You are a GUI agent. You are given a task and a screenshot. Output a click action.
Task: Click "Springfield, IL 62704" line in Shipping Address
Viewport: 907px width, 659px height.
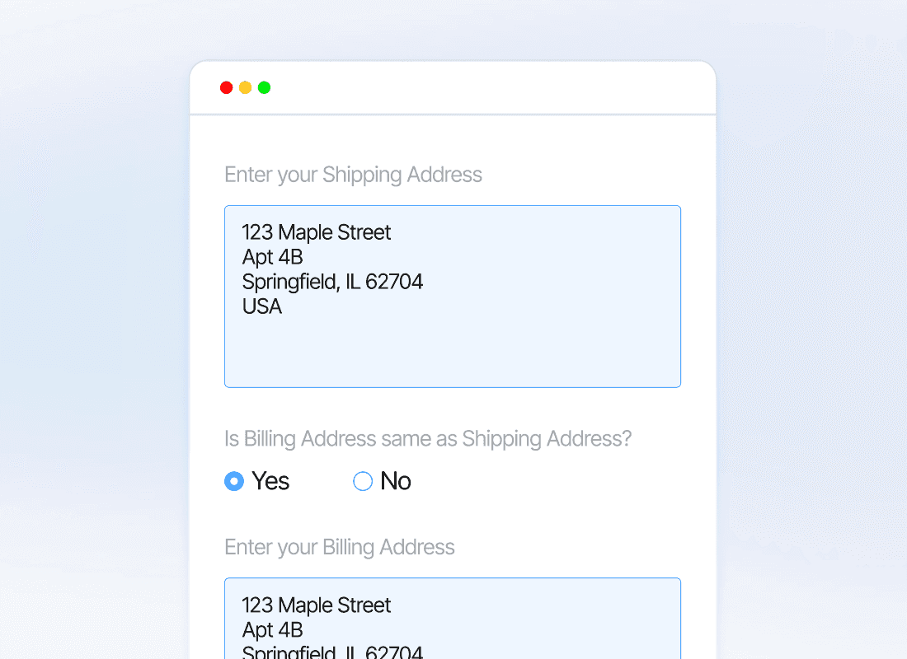pyautogui.click(x=332, y=282)
